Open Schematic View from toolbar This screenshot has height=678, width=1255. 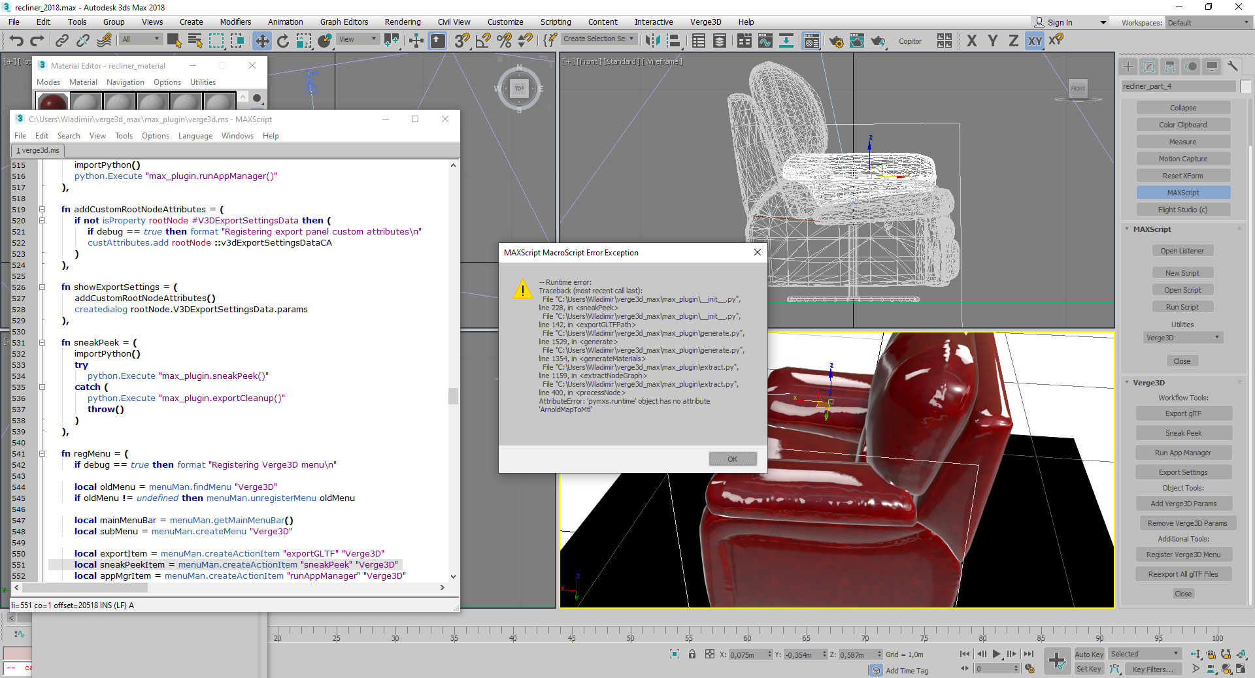click(786, 40)
